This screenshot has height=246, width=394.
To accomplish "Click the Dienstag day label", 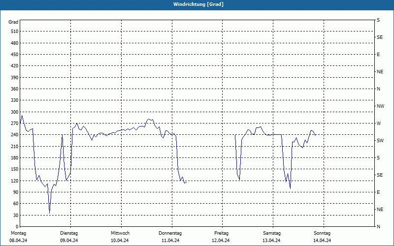I will 69,233.
